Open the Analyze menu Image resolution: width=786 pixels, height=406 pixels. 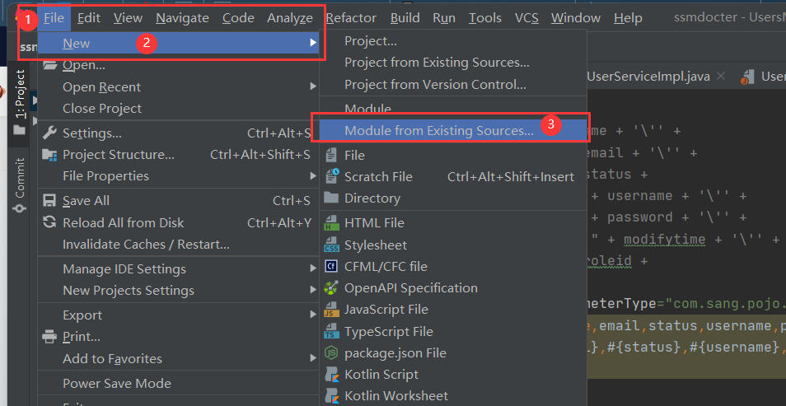pos(290,18)
